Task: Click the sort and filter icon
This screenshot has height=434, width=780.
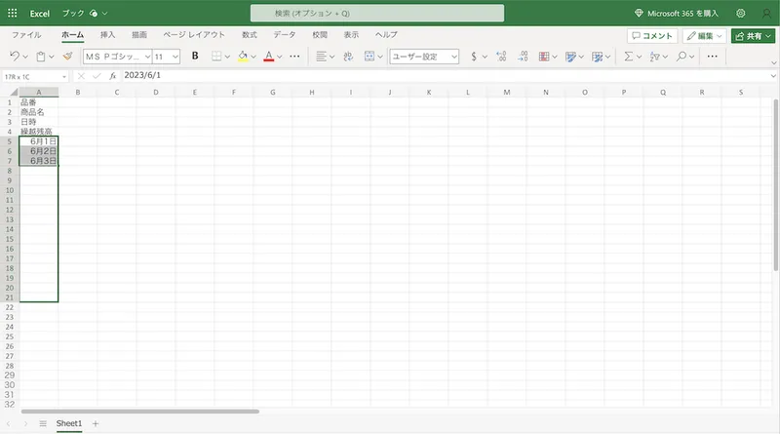Action: [x=654, y=57]
